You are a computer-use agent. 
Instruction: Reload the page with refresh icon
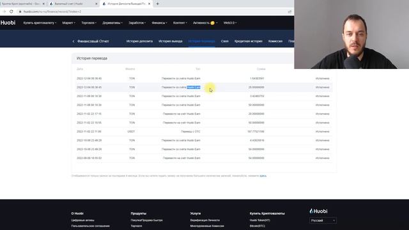[12, 11]
